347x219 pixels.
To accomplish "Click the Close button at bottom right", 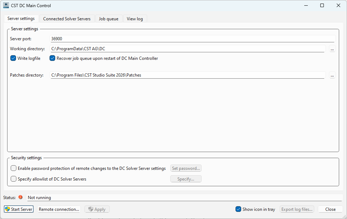I will (330, 209).
